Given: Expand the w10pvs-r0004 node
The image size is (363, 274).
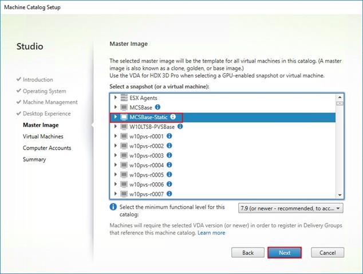Looking at the screenshot, I should (x=116, y=165).
